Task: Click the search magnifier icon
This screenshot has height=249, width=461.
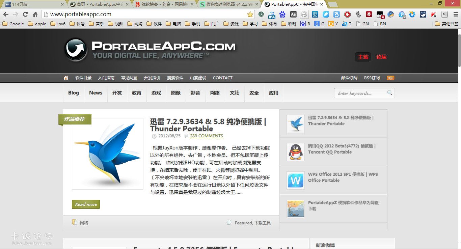Action: coord(390,93)
